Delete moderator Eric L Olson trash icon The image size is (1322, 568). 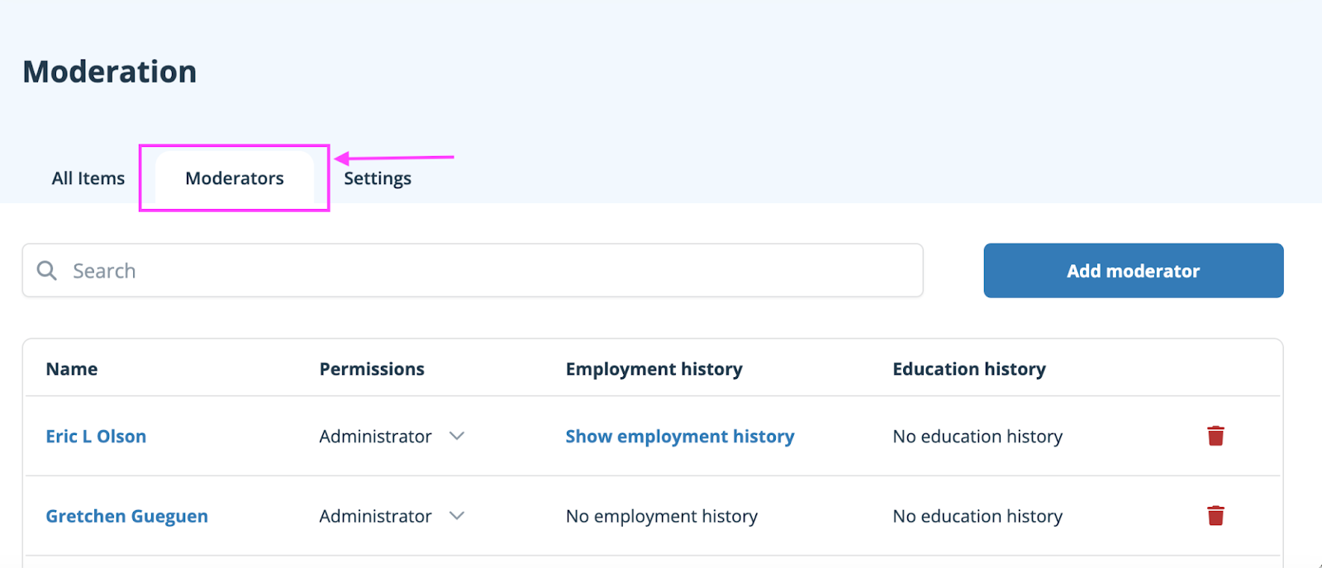pos(1215,436)
